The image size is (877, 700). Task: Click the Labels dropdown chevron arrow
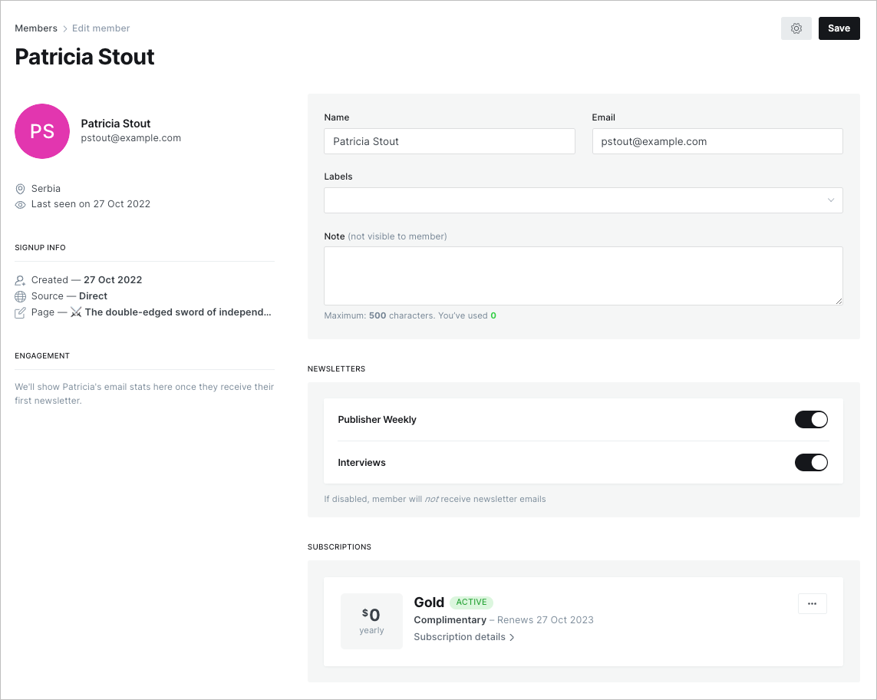(x=830, y=200)
